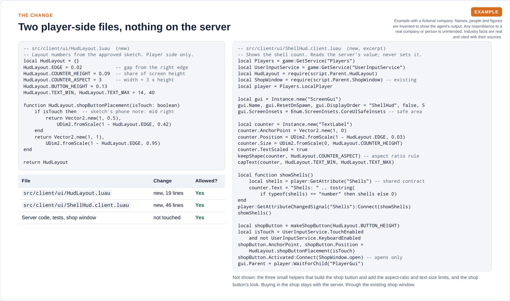Image resolution: width=510 pixels, height=301 pixels.
Task: Click the "local player = Players.LocalPlayer" line
Action: [x=285, y=86]
